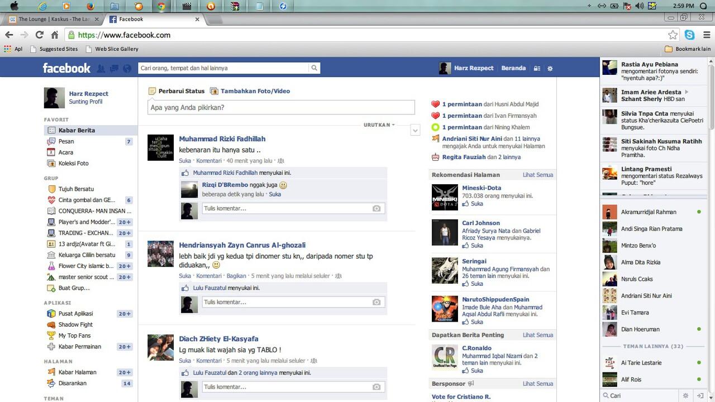
Task: Click the search magnifier button
Action: click(314, 68)
